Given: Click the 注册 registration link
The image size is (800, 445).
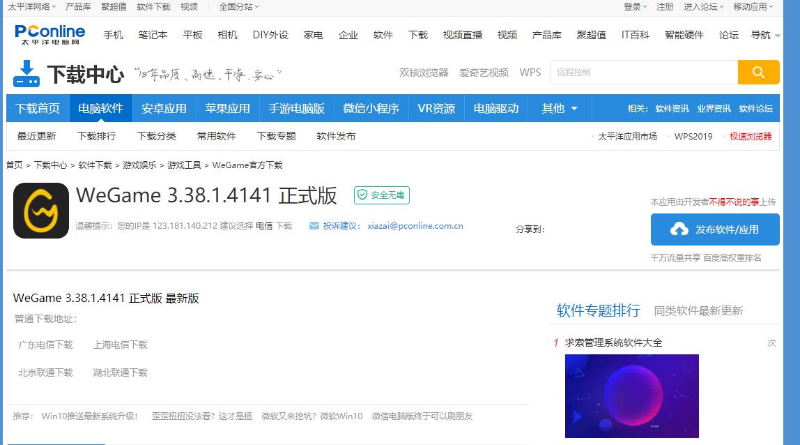Looking at the screenshot, I should 664,6.
